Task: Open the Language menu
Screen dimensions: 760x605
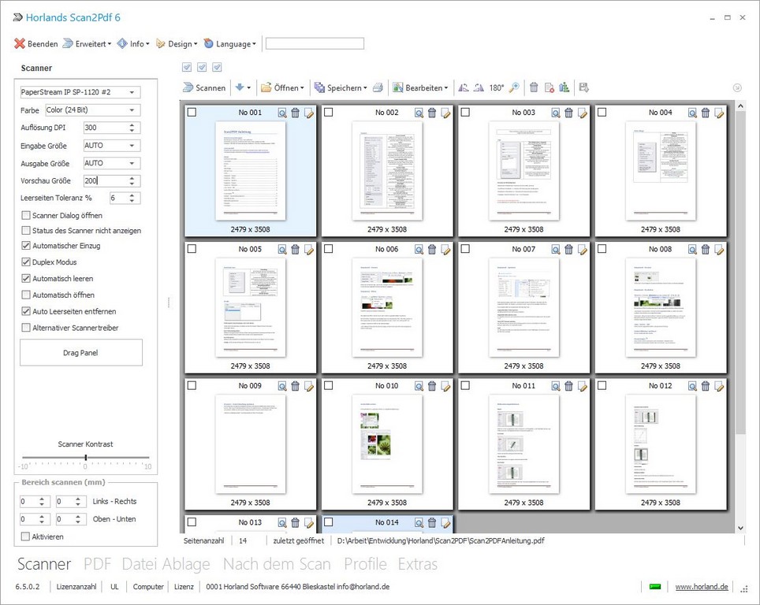Action: [229, 43]
